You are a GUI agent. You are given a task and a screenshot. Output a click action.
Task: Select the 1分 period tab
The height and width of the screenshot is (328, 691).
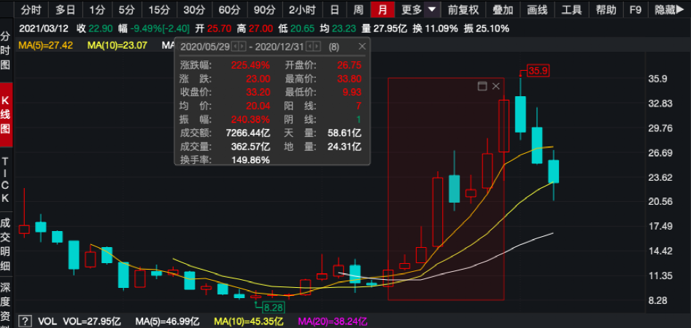(98, 9)
